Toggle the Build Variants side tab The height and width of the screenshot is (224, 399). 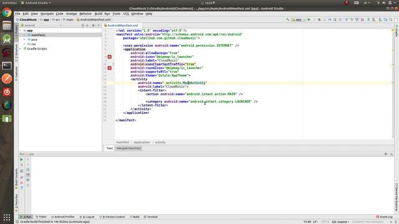16,179
